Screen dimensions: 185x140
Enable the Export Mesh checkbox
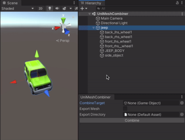point(125,109)
